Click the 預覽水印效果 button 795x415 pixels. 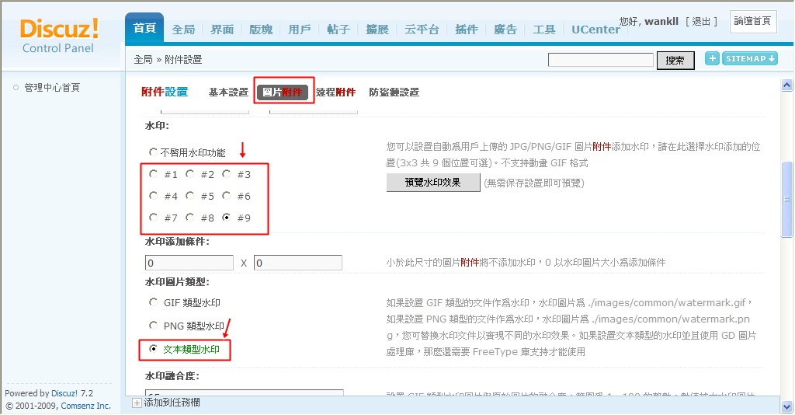(432, 183)
